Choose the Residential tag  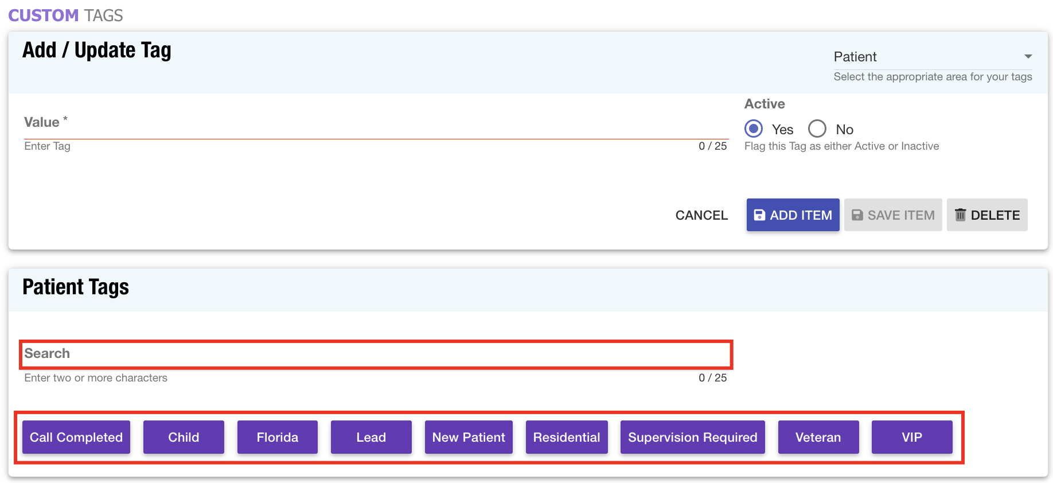tap(567, 437)
